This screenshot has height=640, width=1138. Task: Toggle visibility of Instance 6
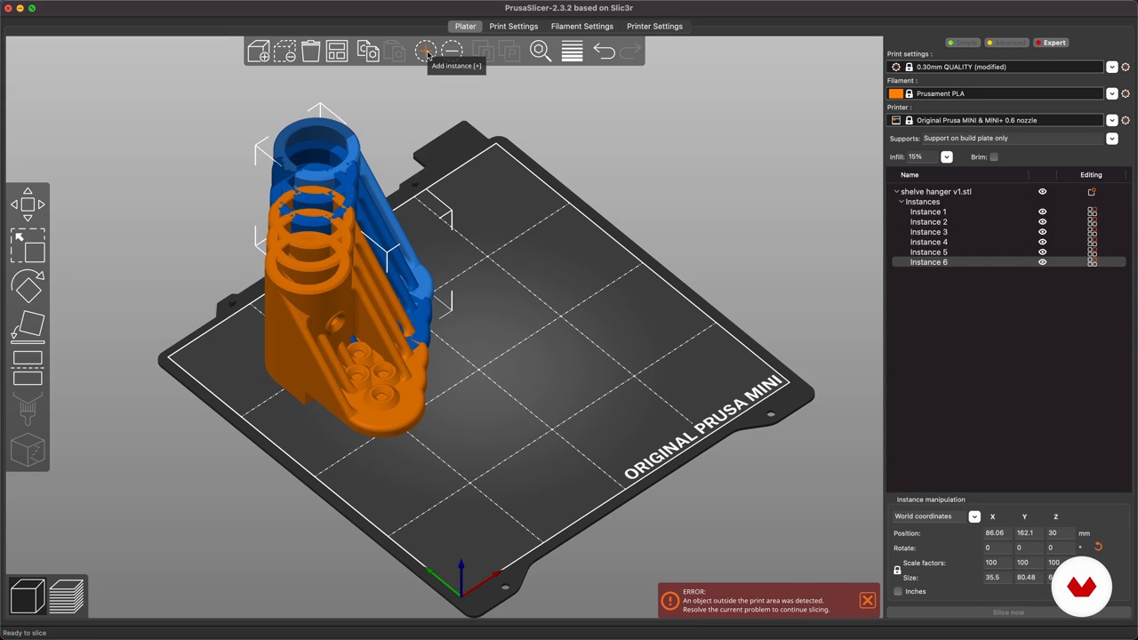pos(1042,262)
